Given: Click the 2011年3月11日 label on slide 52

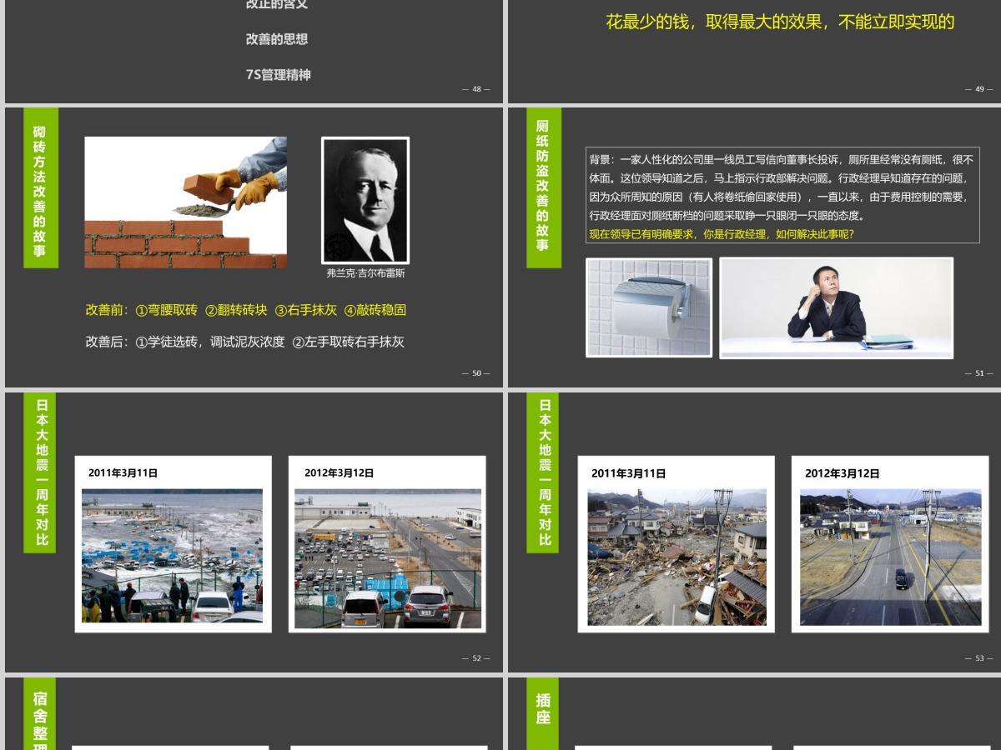Looking at the screenshot, I should click(123, 472).
